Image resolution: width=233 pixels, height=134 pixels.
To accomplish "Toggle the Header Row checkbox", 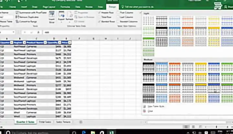I will tap(100, 12).
